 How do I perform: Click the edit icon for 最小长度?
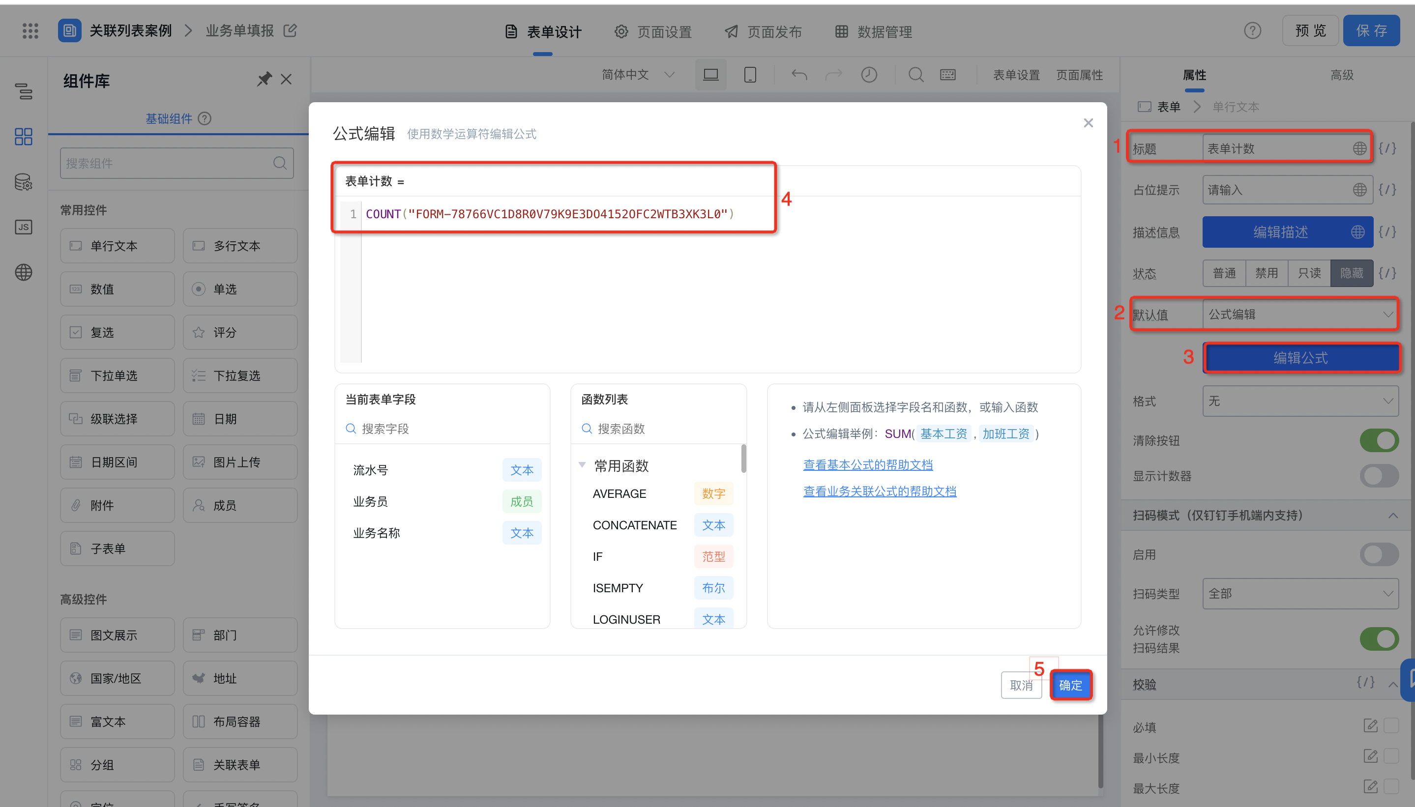coord(1370,756)
